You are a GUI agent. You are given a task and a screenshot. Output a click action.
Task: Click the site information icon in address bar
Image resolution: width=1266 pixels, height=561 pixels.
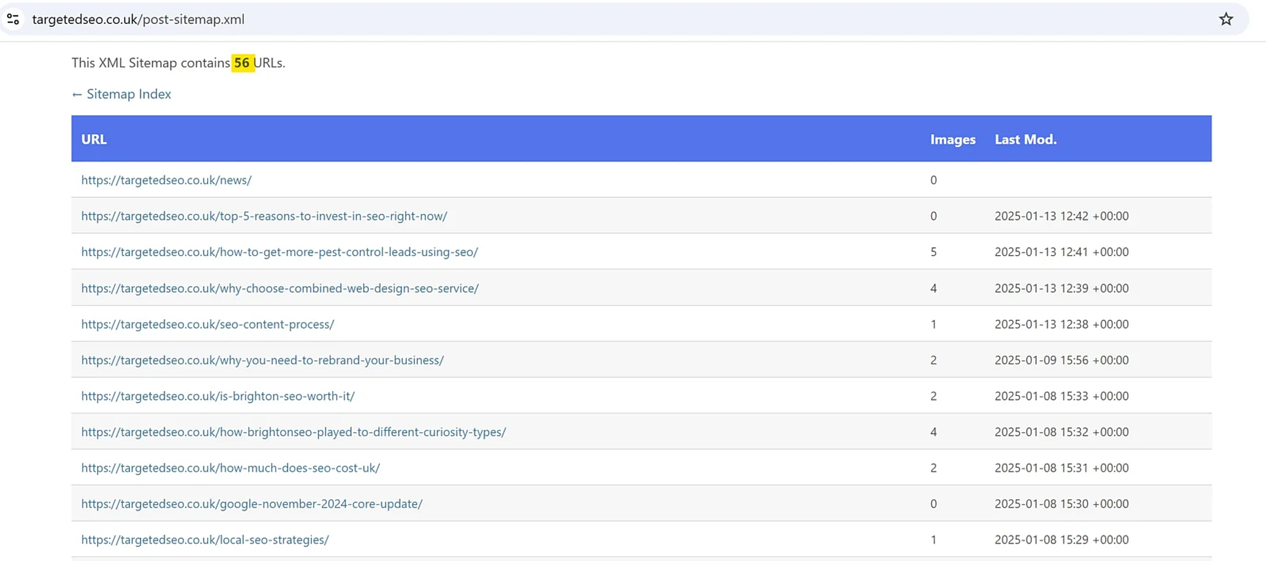coord(13,19)
